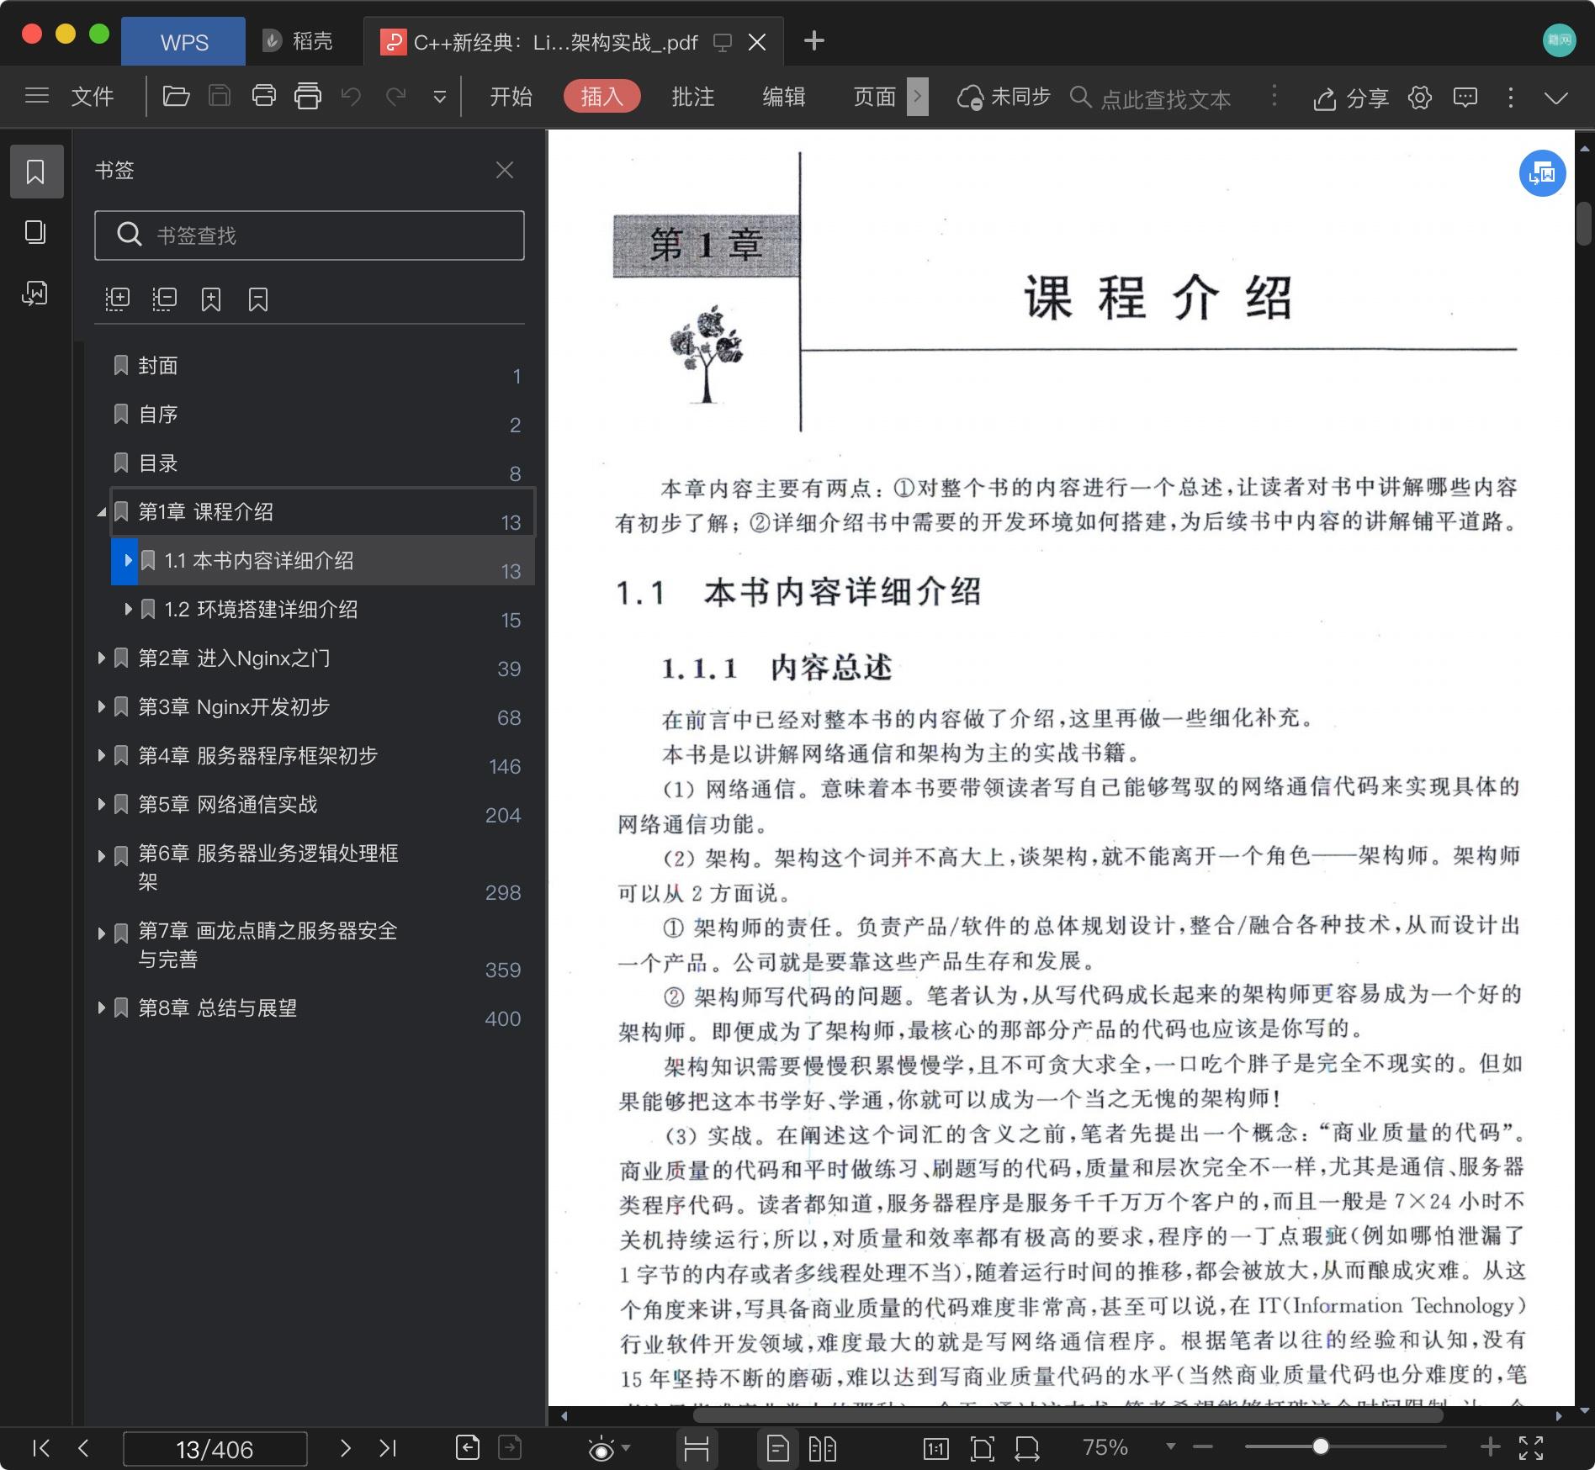Go to the first page
Image resolution: width=1595 pixels, height=1470 pixels.
click(40, 1447)
